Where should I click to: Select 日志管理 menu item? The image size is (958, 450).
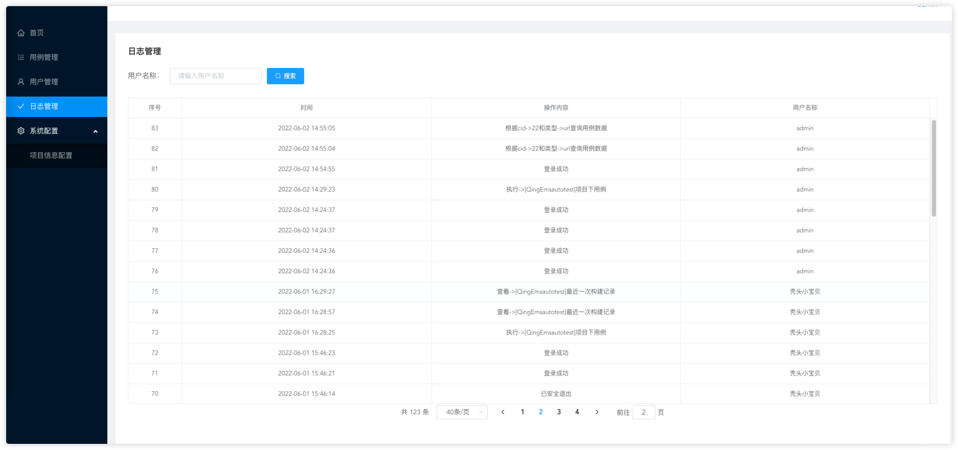pyautogui.click(x=56, y=106)
